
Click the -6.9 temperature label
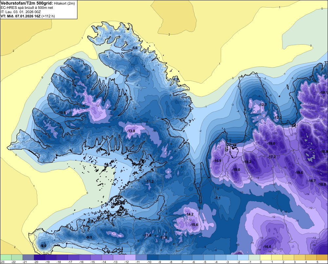tap(90, 222)
